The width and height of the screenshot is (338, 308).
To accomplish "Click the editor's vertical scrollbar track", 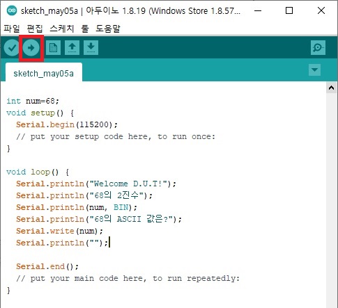I will pos(332,200).
